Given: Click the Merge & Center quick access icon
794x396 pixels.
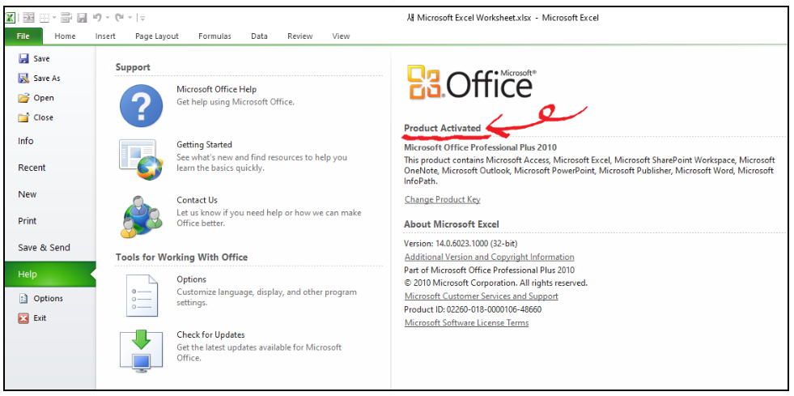Looking at the screenshot, I should coord(28,18).
